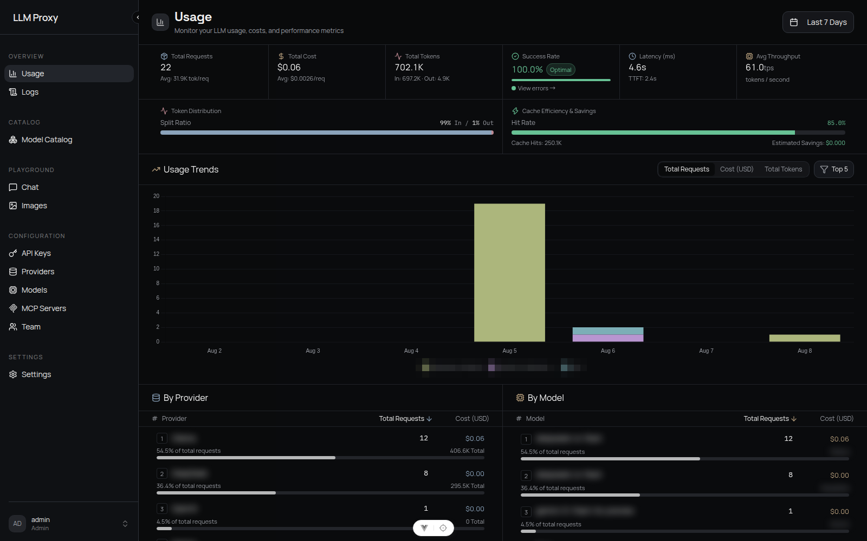Screen dimensions: 867x541
Task: Click the purple segment of Aug 6 bar
Action: click(x=608, y=338)
